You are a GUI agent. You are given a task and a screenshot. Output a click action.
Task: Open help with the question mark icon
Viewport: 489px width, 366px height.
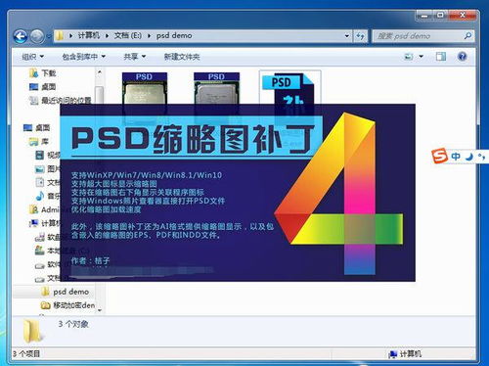462,57
